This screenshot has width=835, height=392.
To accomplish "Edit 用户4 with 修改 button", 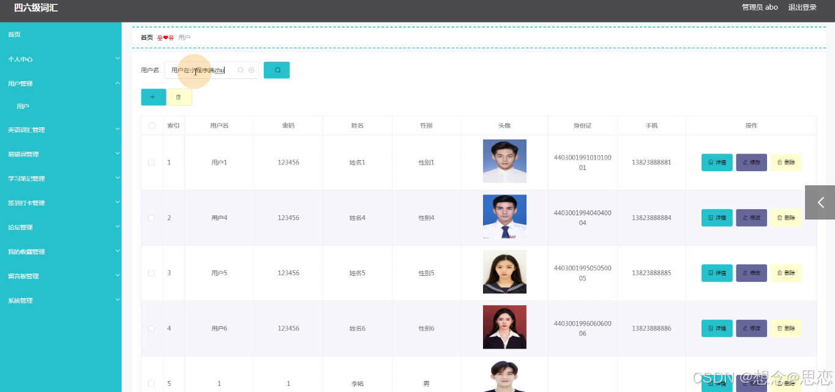I will [x=751, y=218].
